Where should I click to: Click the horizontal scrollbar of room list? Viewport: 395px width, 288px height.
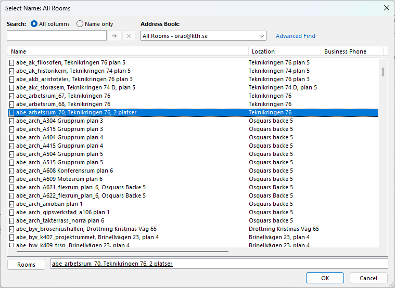(122, 251)
